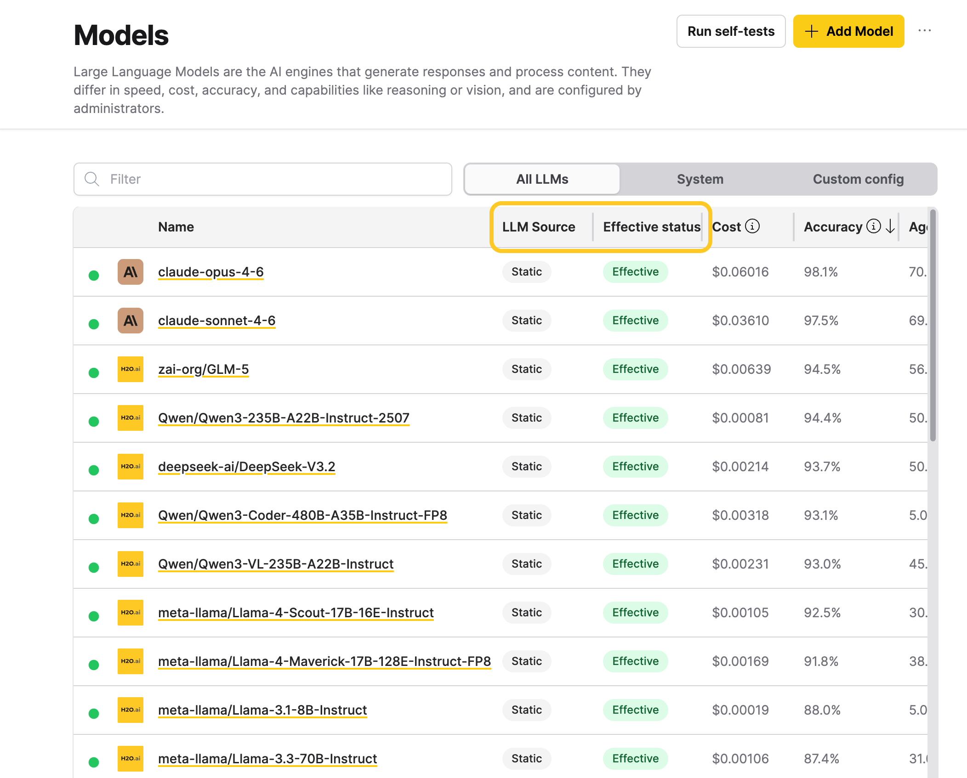Screen dimensions: 967x778
Task: Click the Effective badge in zai-org/GLM-5 row
Action: coord(635,369)
